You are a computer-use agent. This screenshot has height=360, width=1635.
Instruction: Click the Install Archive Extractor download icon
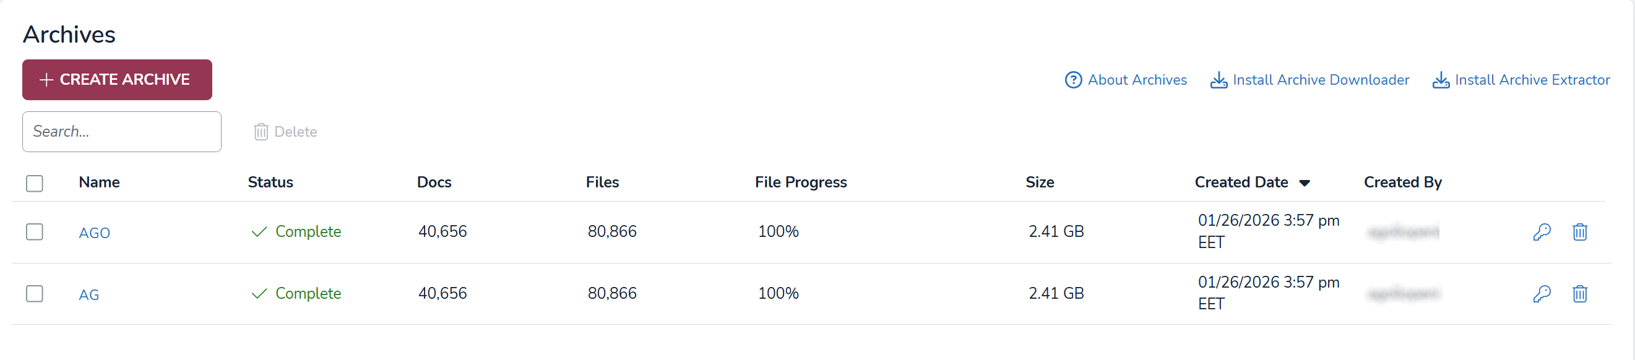tap(1440, 80)
